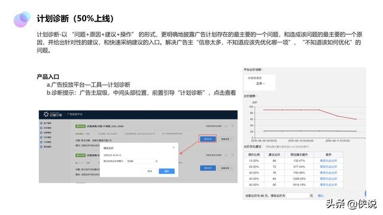The image size is (383, 215).
Task: Confirm the bid with blue dialog button
Action: coord(166,171)
